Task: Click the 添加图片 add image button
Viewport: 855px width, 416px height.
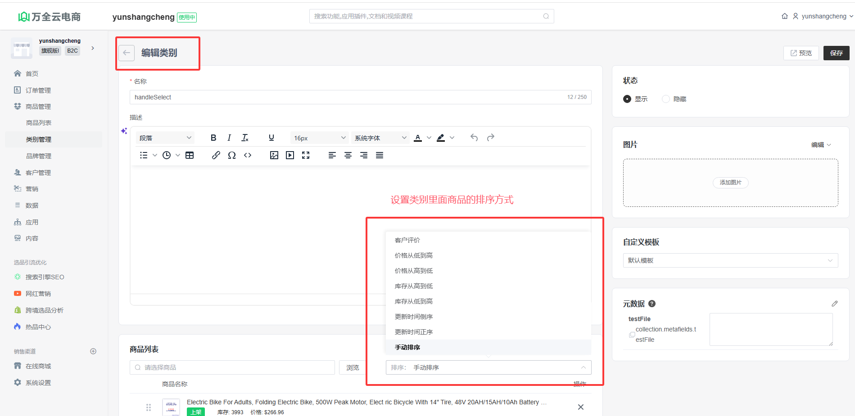Action: [x=730, y=183]
